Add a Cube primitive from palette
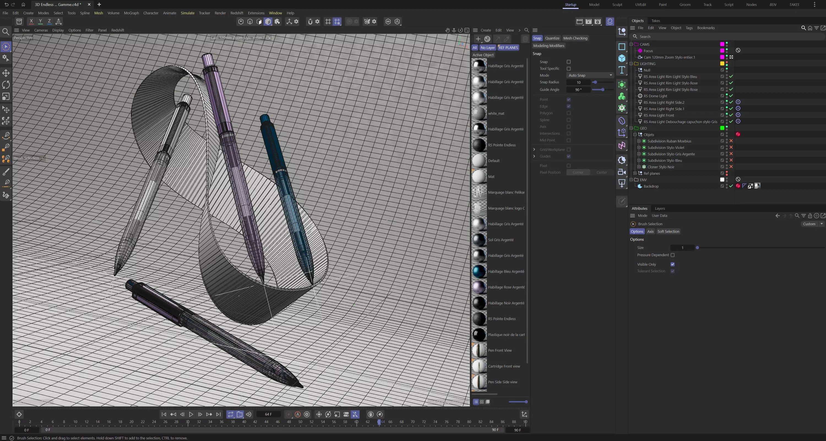This screenshot has width=826, height=441. 622,58
